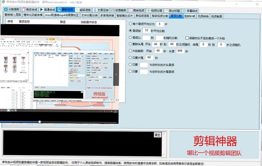Minimize the application window

[x=236, y=4]
